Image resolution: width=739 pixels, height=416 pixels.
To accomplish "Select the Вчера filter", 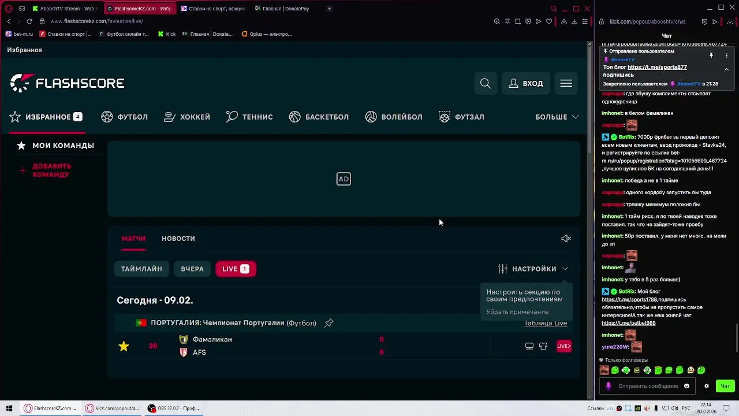I will click(192, 269).
